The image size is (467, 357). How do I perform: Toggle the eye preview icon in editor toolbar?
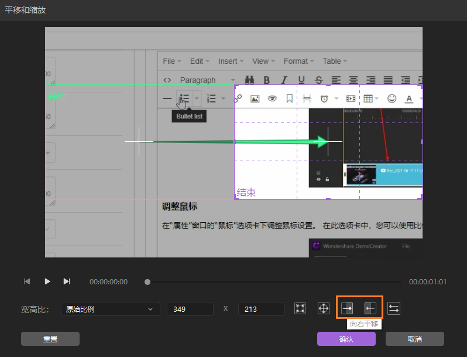coord(272,98)
